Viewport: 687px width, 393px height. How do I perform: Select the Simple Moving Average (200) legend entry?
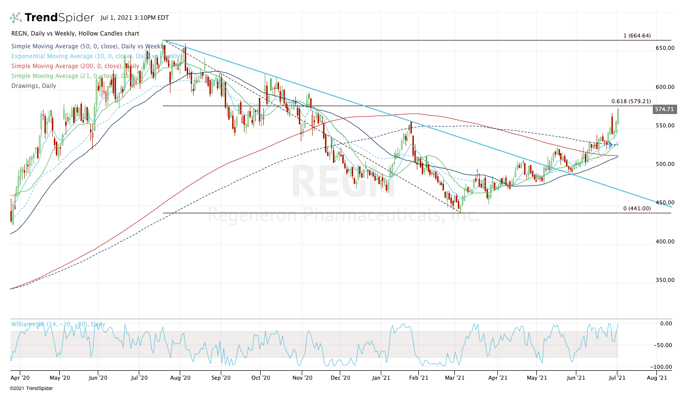(75, 66)
